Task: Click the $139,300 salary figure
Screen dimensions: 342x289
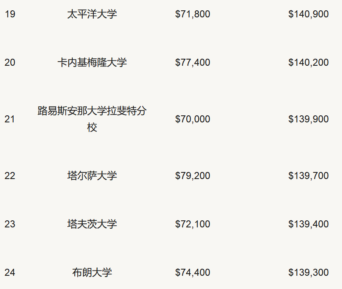Action: 309,273
